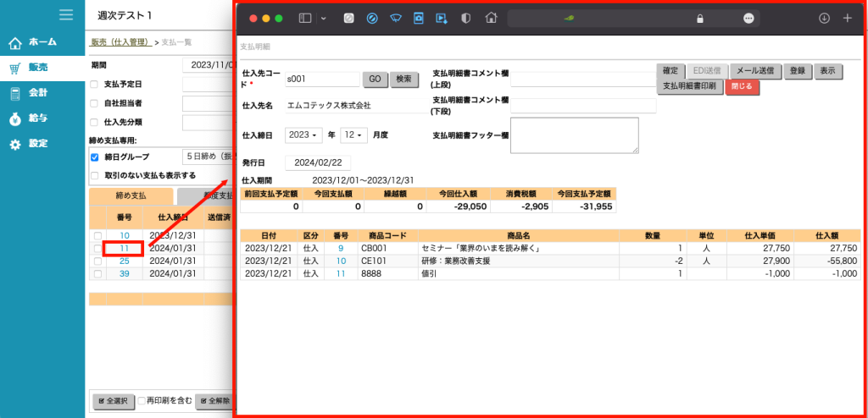
Task: Open detail number 9 link for CB001
Action: [341, 248]
